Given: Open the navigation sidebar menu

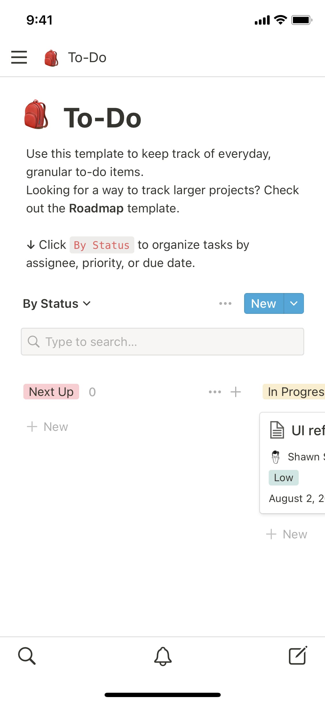Looking at the screenshot, I should pyautogui.click(x=19, y=58).
